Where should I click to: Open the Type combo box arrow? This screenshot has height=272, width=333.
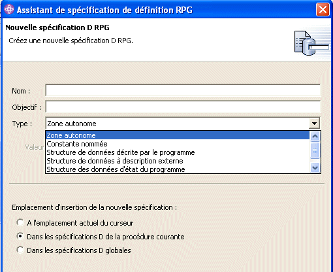(x=314, y=124)
